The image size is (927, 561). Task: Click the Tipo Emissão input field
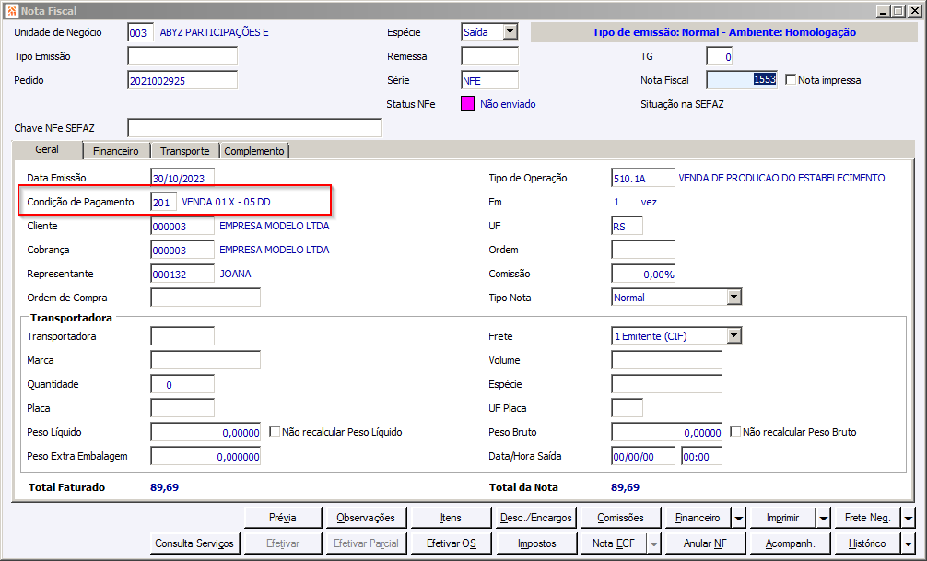pos(182,56)
